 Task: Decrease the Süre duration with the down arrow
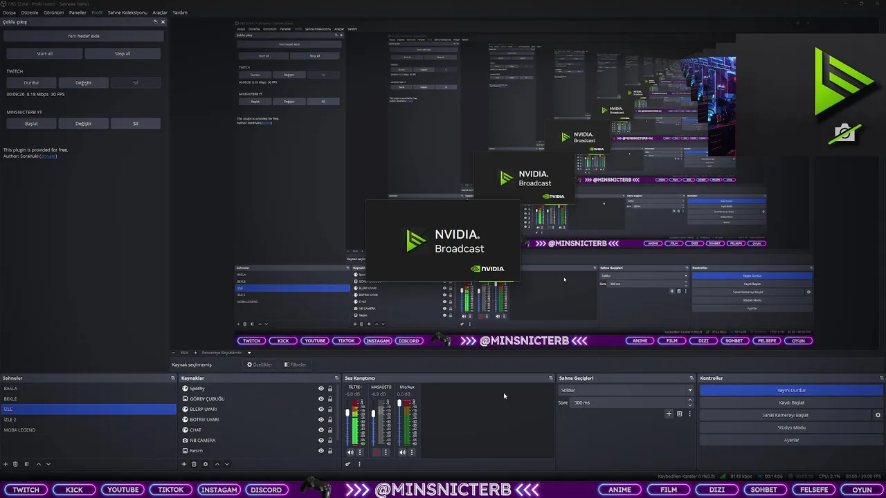click(x=689, y=405)
